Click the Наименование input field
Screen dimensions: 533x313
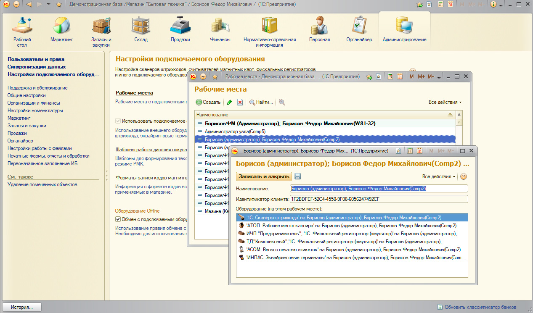[379, 189]
